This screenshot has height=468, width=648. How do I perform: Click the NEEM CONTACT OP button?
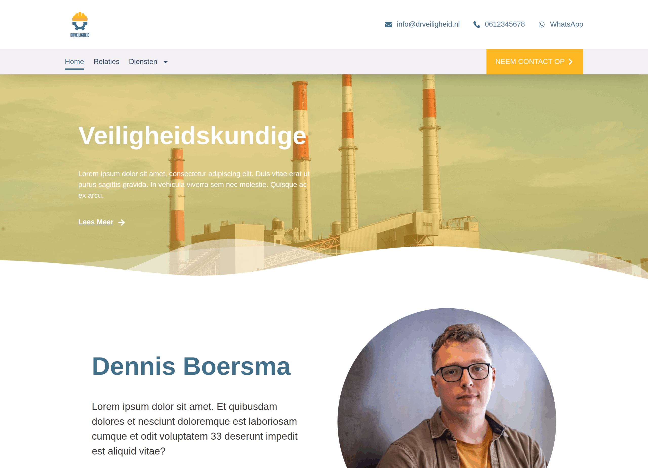coord(535,62)
